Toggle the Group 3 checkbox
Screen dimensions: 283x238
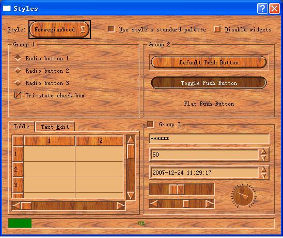click(x=150, y=124)
